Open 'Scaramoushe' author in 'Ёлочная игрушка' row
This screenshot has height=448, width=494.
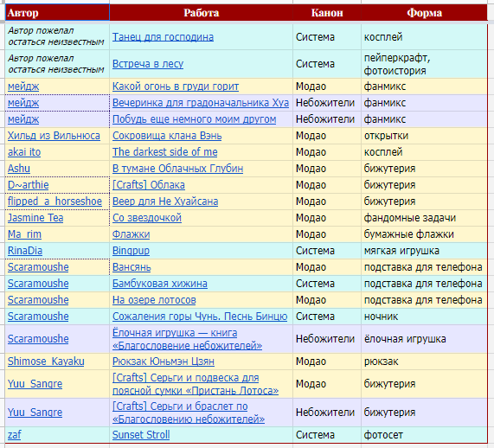pyautogui.click(x=38, y=339)
